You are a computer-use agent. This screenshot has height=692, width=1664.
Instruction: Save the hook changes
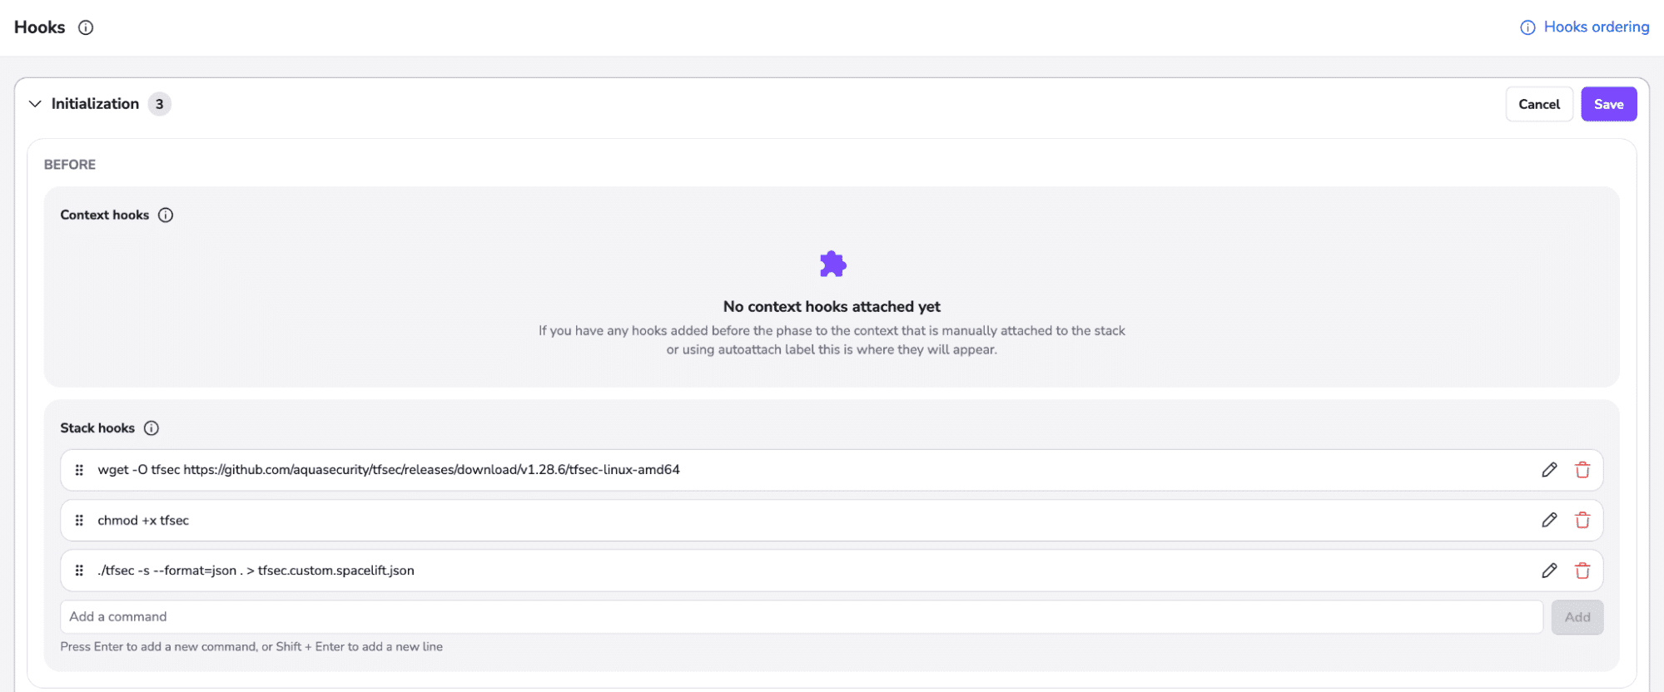1608,103
